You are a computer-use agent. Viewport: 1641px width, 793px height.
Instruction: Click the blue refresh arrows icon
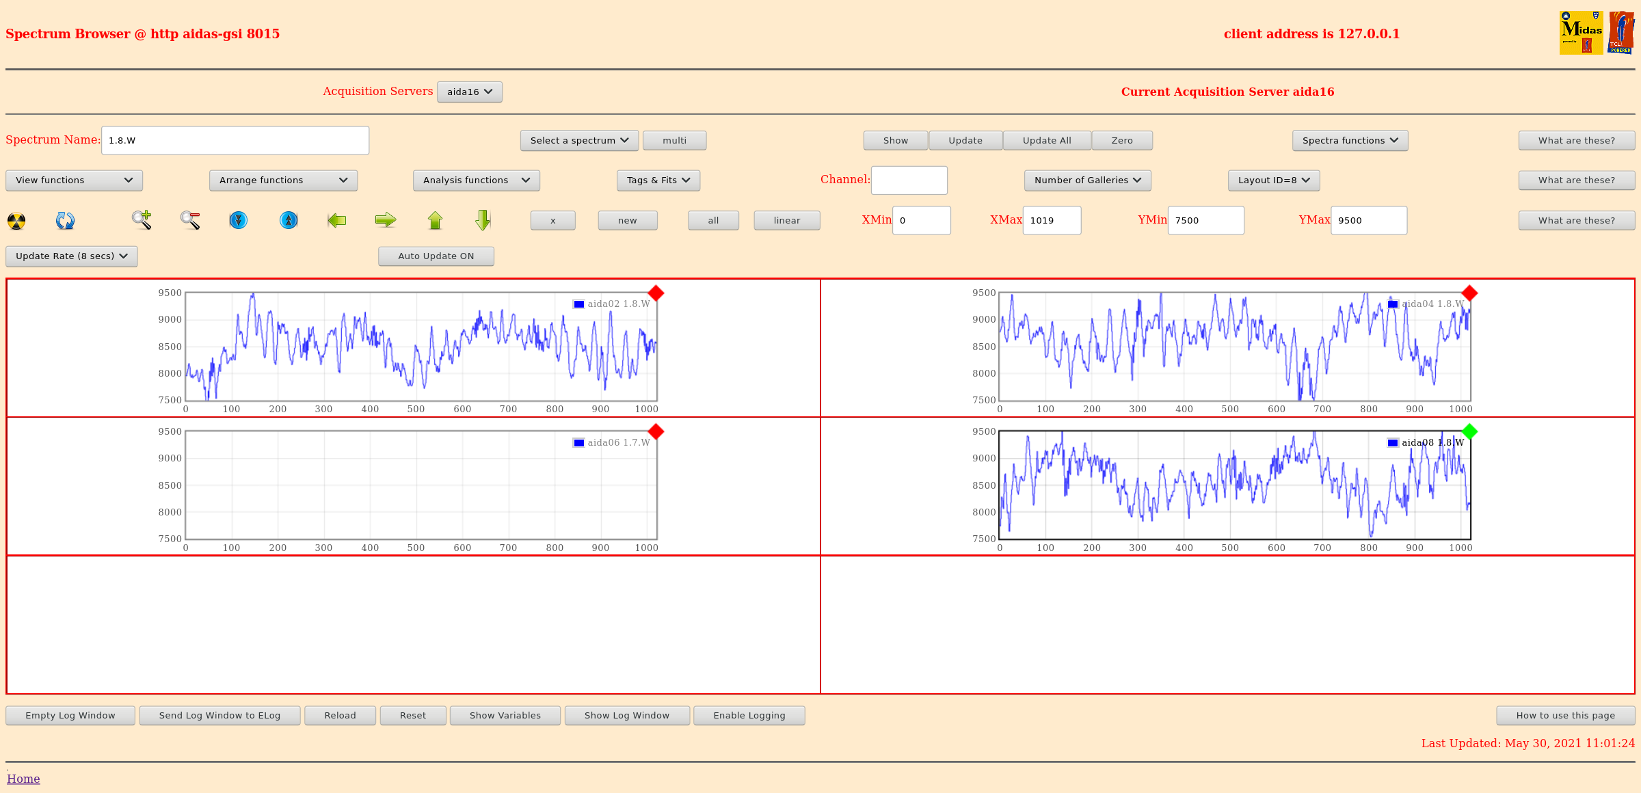click(65, 221)
